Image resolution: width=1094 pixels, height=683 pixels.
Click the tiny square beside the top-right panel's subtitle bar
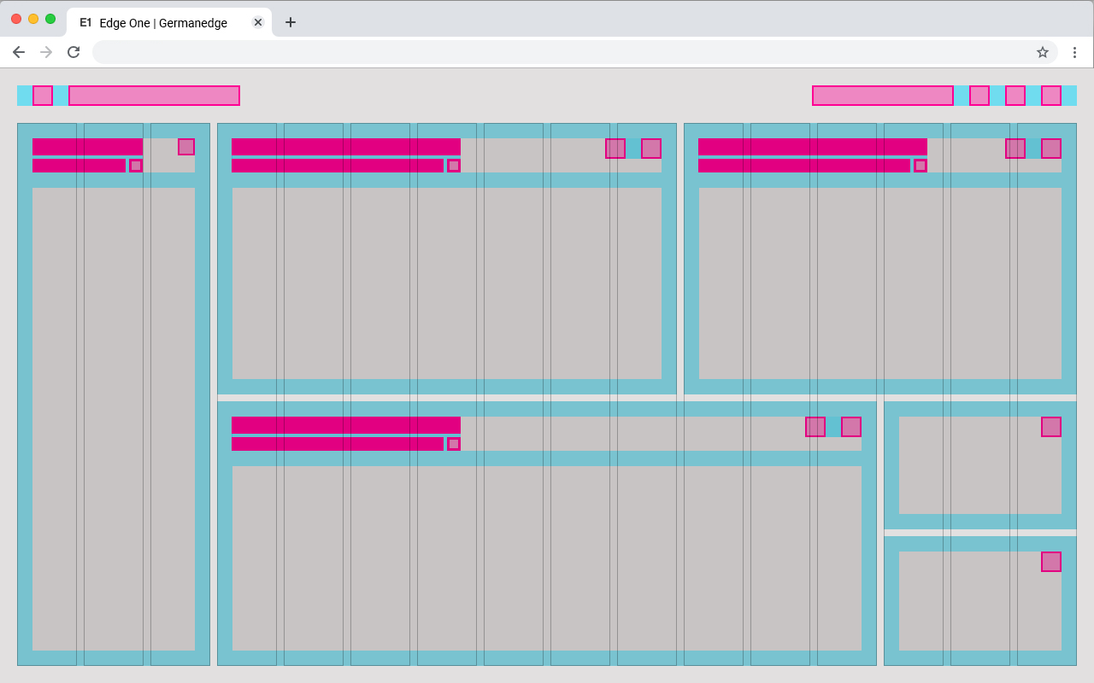(x=920, y=166)
